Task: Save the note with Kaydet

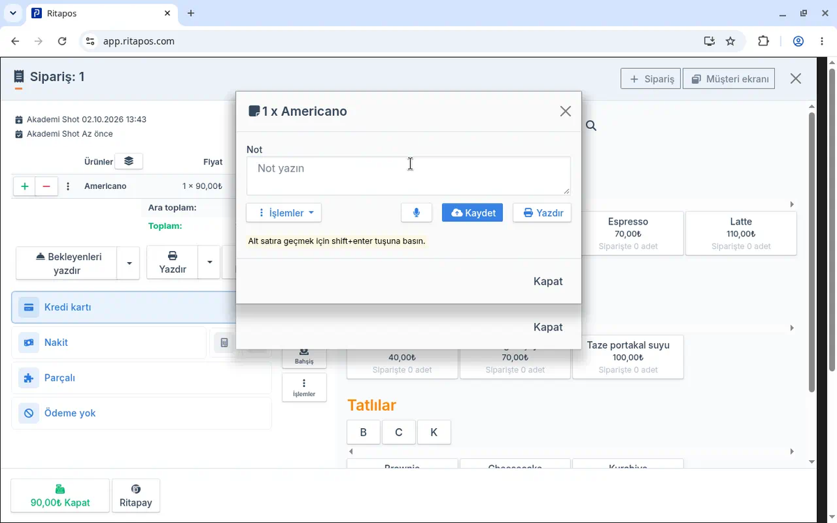Action: click(x=472, y=213)
